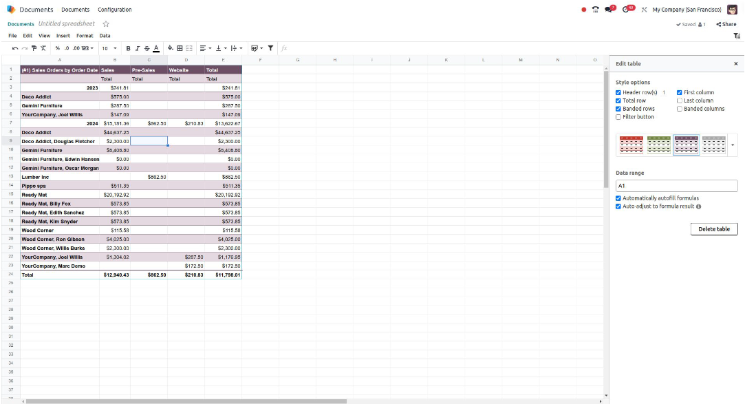Toggle Auto-adjust to formula result
Screen dimensions: 745x404
[618, 206]
